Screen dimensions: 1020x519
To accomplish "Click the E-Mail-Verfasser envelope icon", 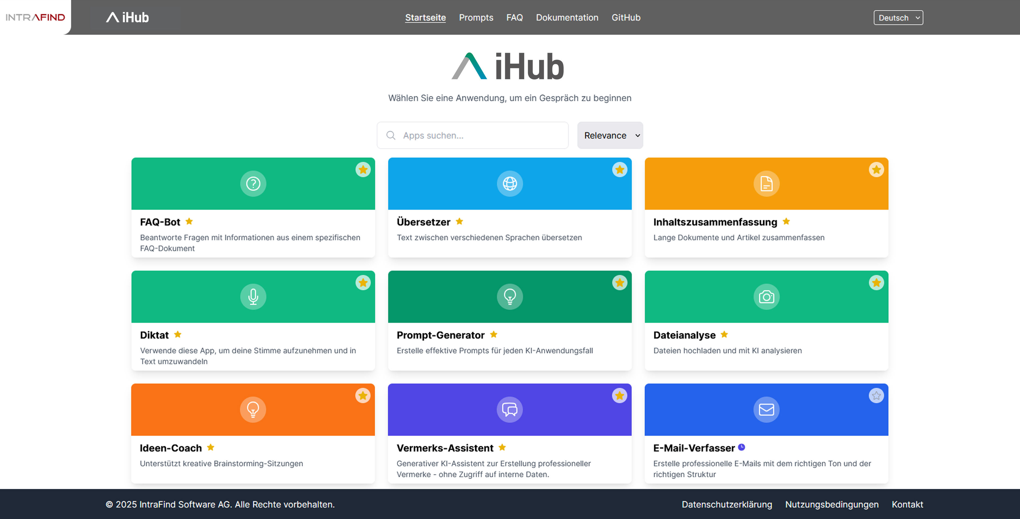I will [766, 409].
